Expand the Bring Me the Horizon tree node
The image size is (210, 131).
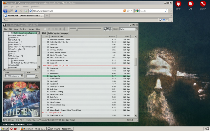point(9,35)
